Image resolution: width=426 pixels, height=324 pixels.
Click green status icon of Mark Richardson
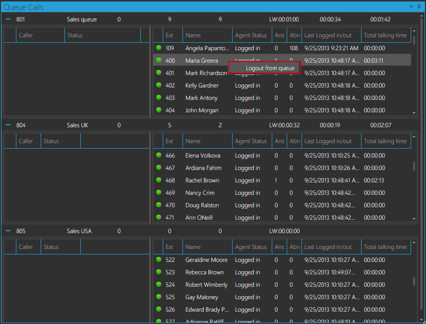[x=159, y=73]
